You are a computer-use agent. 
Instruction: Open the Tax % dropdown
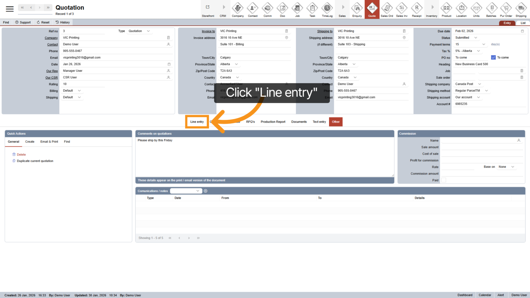[x=479, y=51]
